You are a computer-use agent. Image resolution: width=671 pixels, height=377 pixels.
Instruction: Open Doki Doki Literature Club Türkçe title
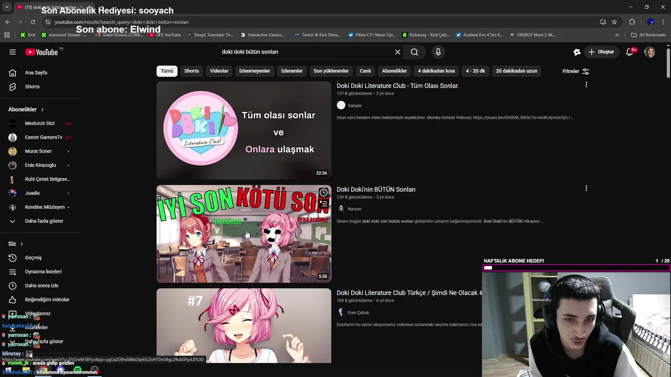(x=409, y=293)
